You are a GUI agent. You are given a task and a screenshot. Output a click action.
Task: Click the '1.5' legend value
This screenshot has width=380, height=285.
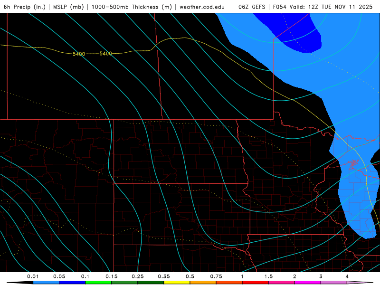[x=268, y=276]
